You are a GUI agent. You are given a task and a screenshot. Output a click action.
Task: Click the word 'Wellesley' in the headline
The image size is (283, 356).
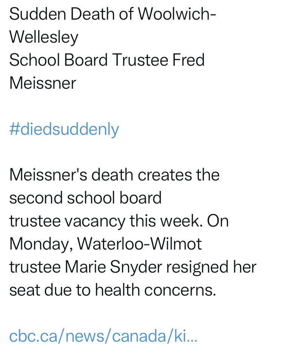tap(44, 37)
